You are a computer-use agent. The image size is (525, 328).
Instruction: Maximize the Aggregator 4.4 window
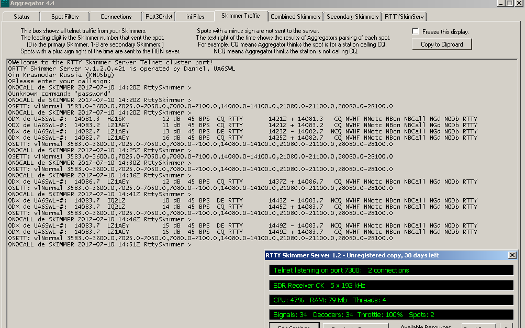(510, 3)
